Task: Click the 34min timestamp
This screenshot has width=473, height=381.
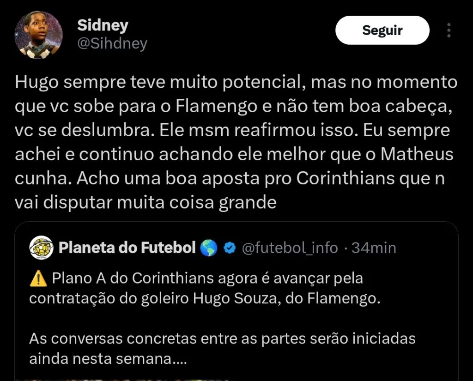Action: pyautogui.click(x=374, y=248)
